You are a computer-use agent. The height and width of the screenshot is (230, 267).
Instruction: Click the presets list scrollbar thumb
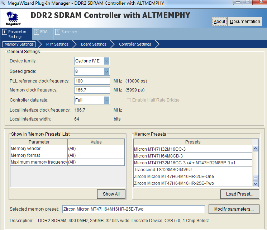(255, 178)
